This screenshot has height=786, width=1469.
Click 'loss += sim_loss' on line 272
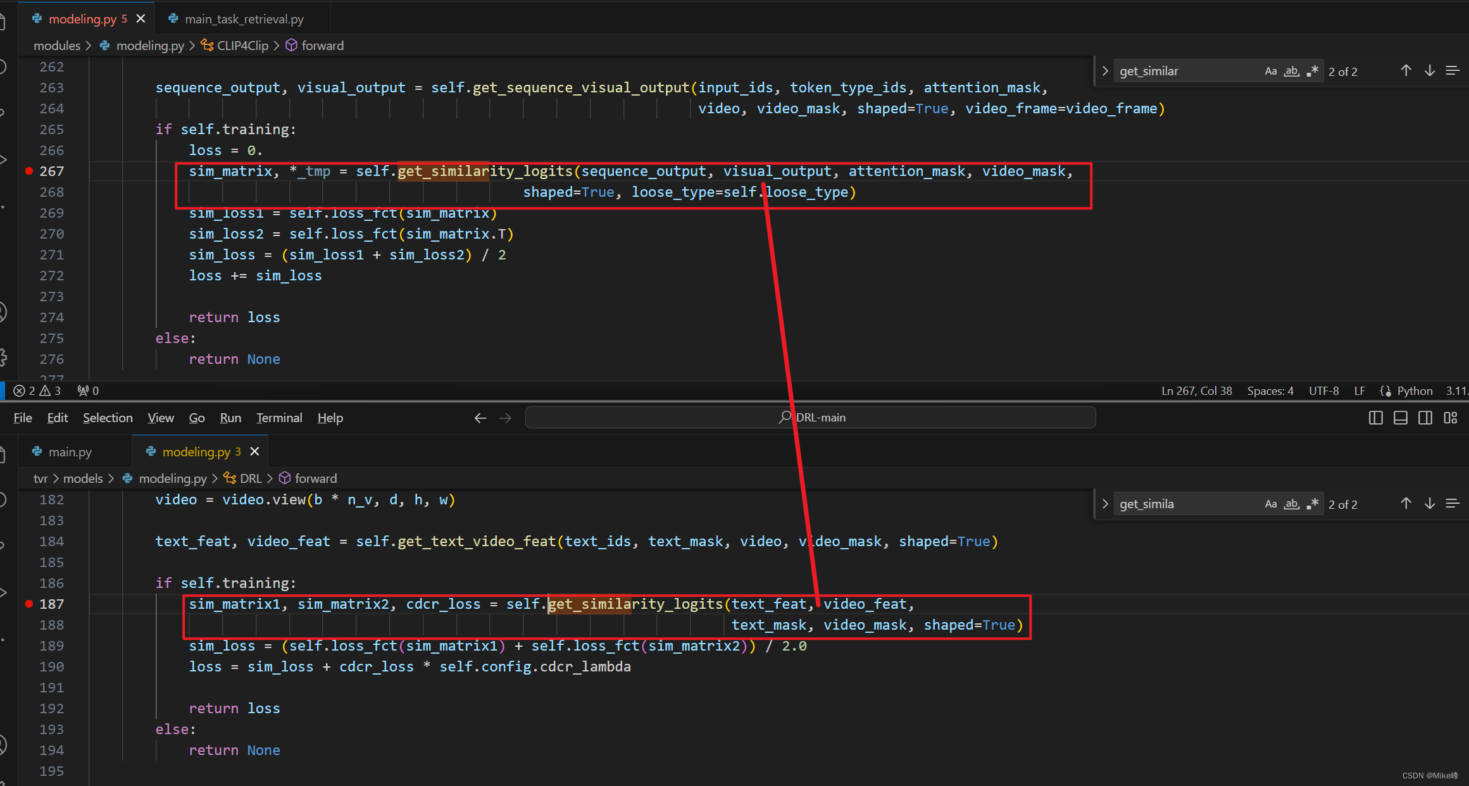(x=255, y=275)
